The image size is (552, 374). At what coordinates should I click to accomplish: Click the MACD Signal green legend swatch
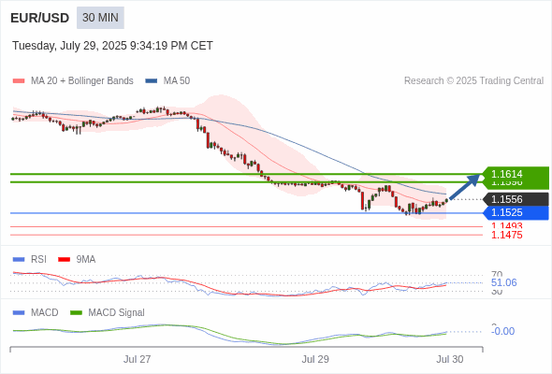pyautogui.click(x=76, y=312)
